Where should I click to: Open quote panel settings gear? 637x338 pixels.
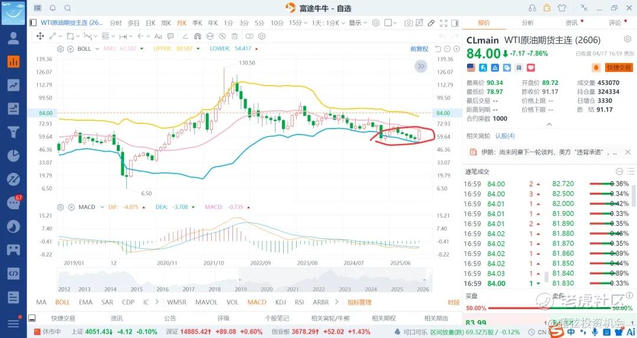[x=628, y=39]
